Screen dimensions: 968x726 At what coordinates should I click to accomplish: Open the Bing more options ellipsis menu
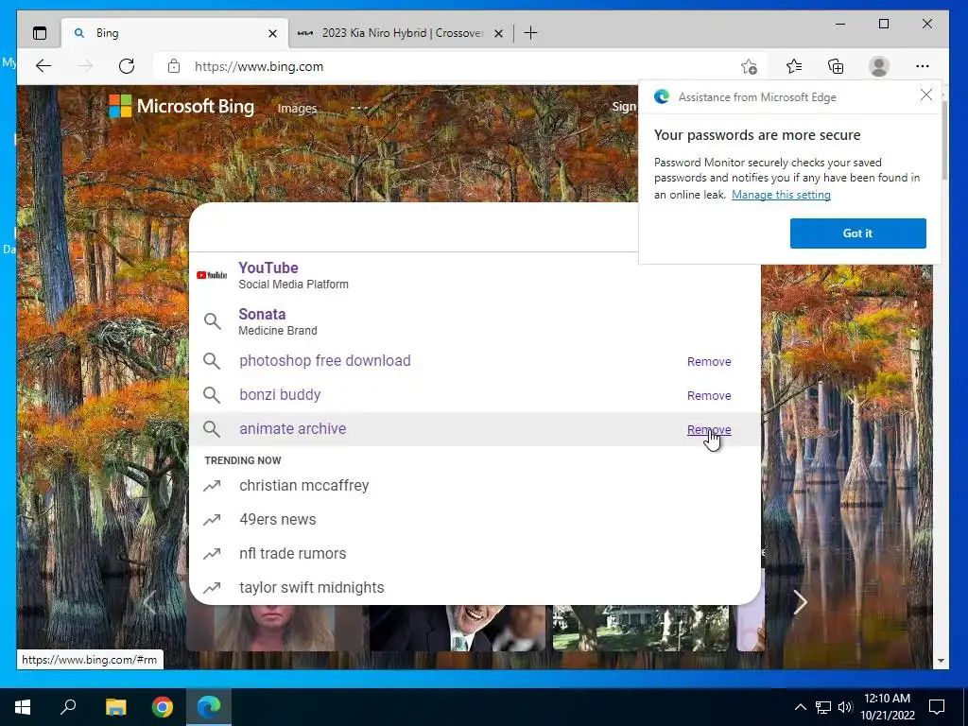[358, 108]
